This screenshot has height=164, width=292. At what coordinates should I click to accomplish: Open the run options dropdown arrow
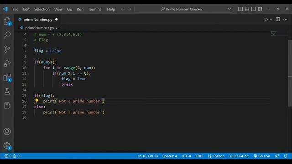pos(271,19)
